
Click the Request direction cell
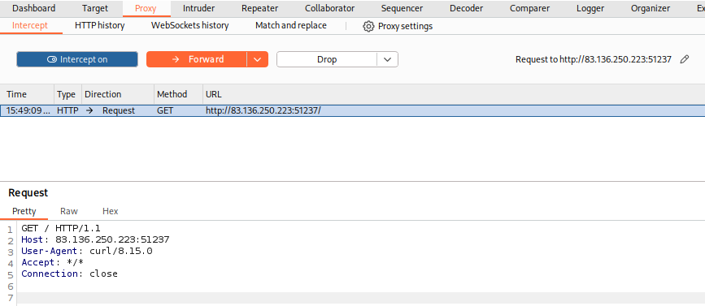point(118,110)
